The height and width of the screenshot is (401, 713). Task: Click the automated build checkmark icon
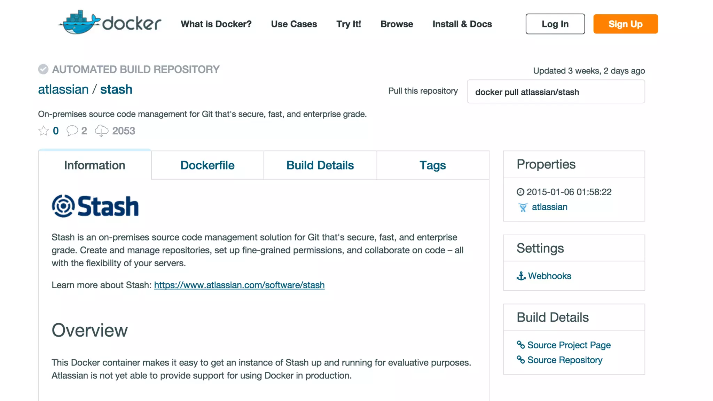(43, 69)
